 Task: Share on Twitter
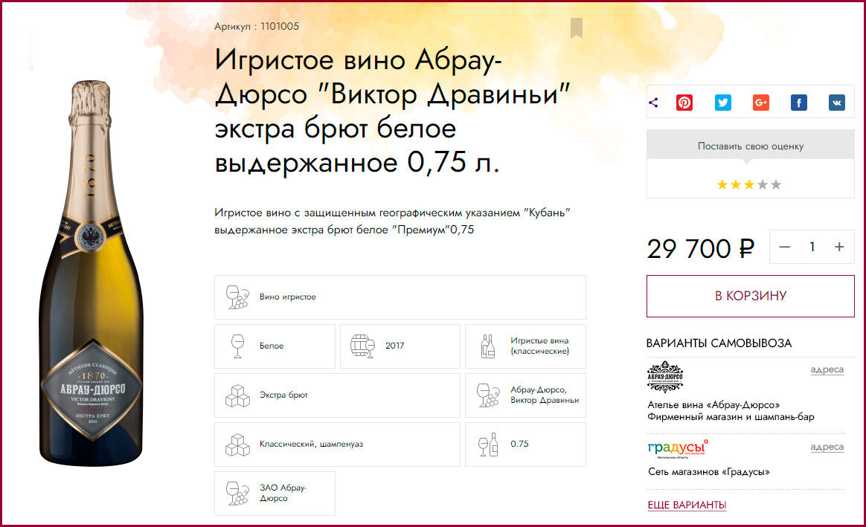coord(723,103)
